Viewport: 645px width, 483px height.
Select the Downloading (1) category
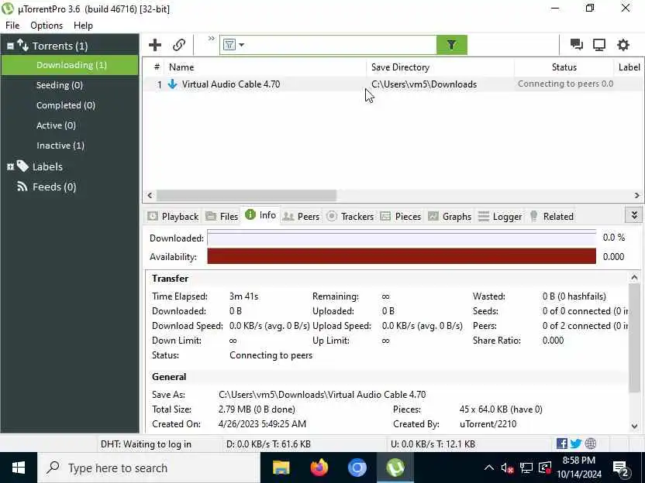pos(70,65)
